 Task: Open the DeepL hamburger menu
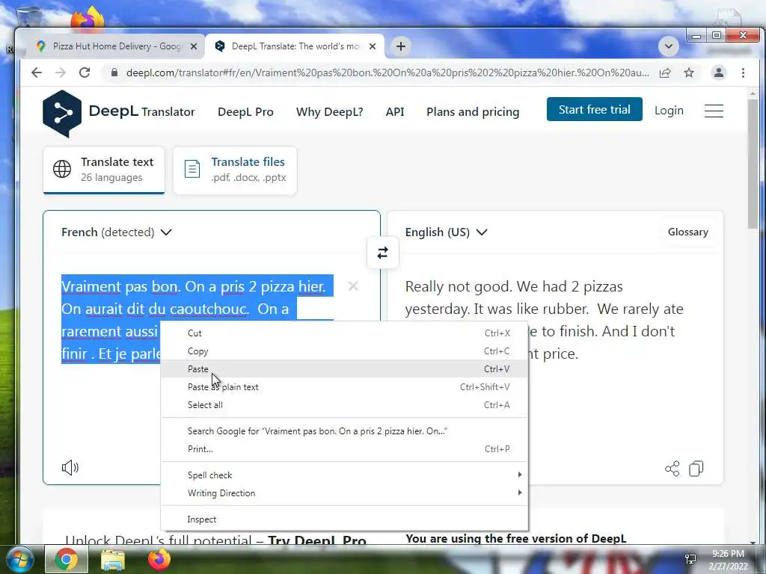click(x=714, y=111)
